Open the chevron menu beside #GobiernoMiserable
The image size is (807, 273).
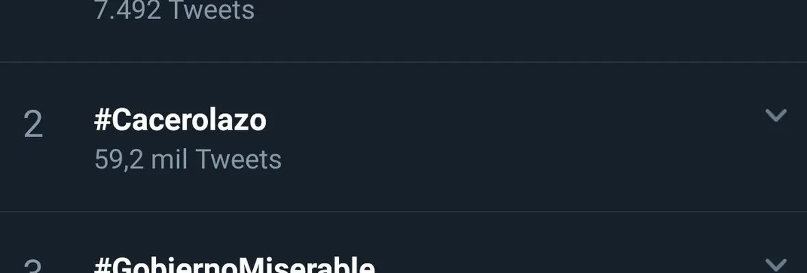[x=776, y=264]
